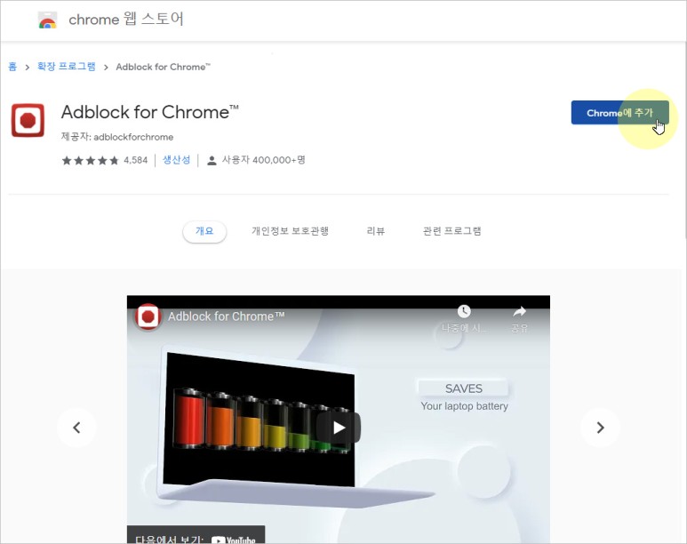Image resolution: width=687 pixels, height=544 pixels.
Task: Click the Adblock channel icon in video
Action: 148,316
